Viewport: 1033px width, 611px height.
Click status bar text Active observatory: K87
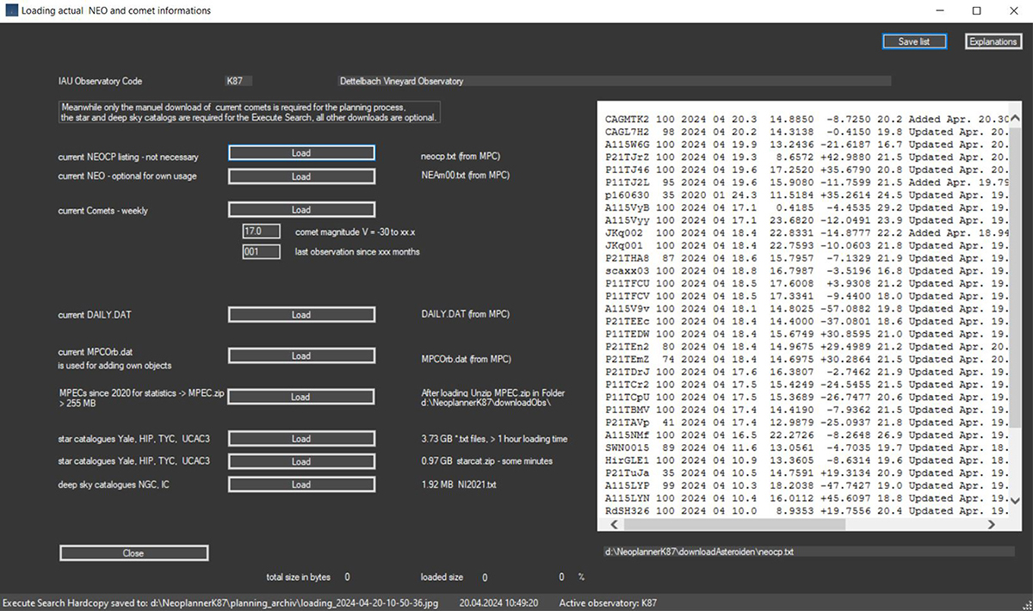click(608, 603)
